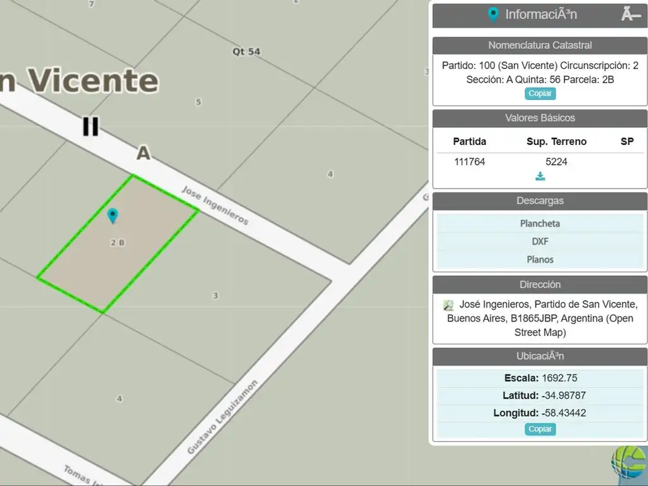Select parcel 3 on the map
The image size is (648, 486).
tap(215, 296)
